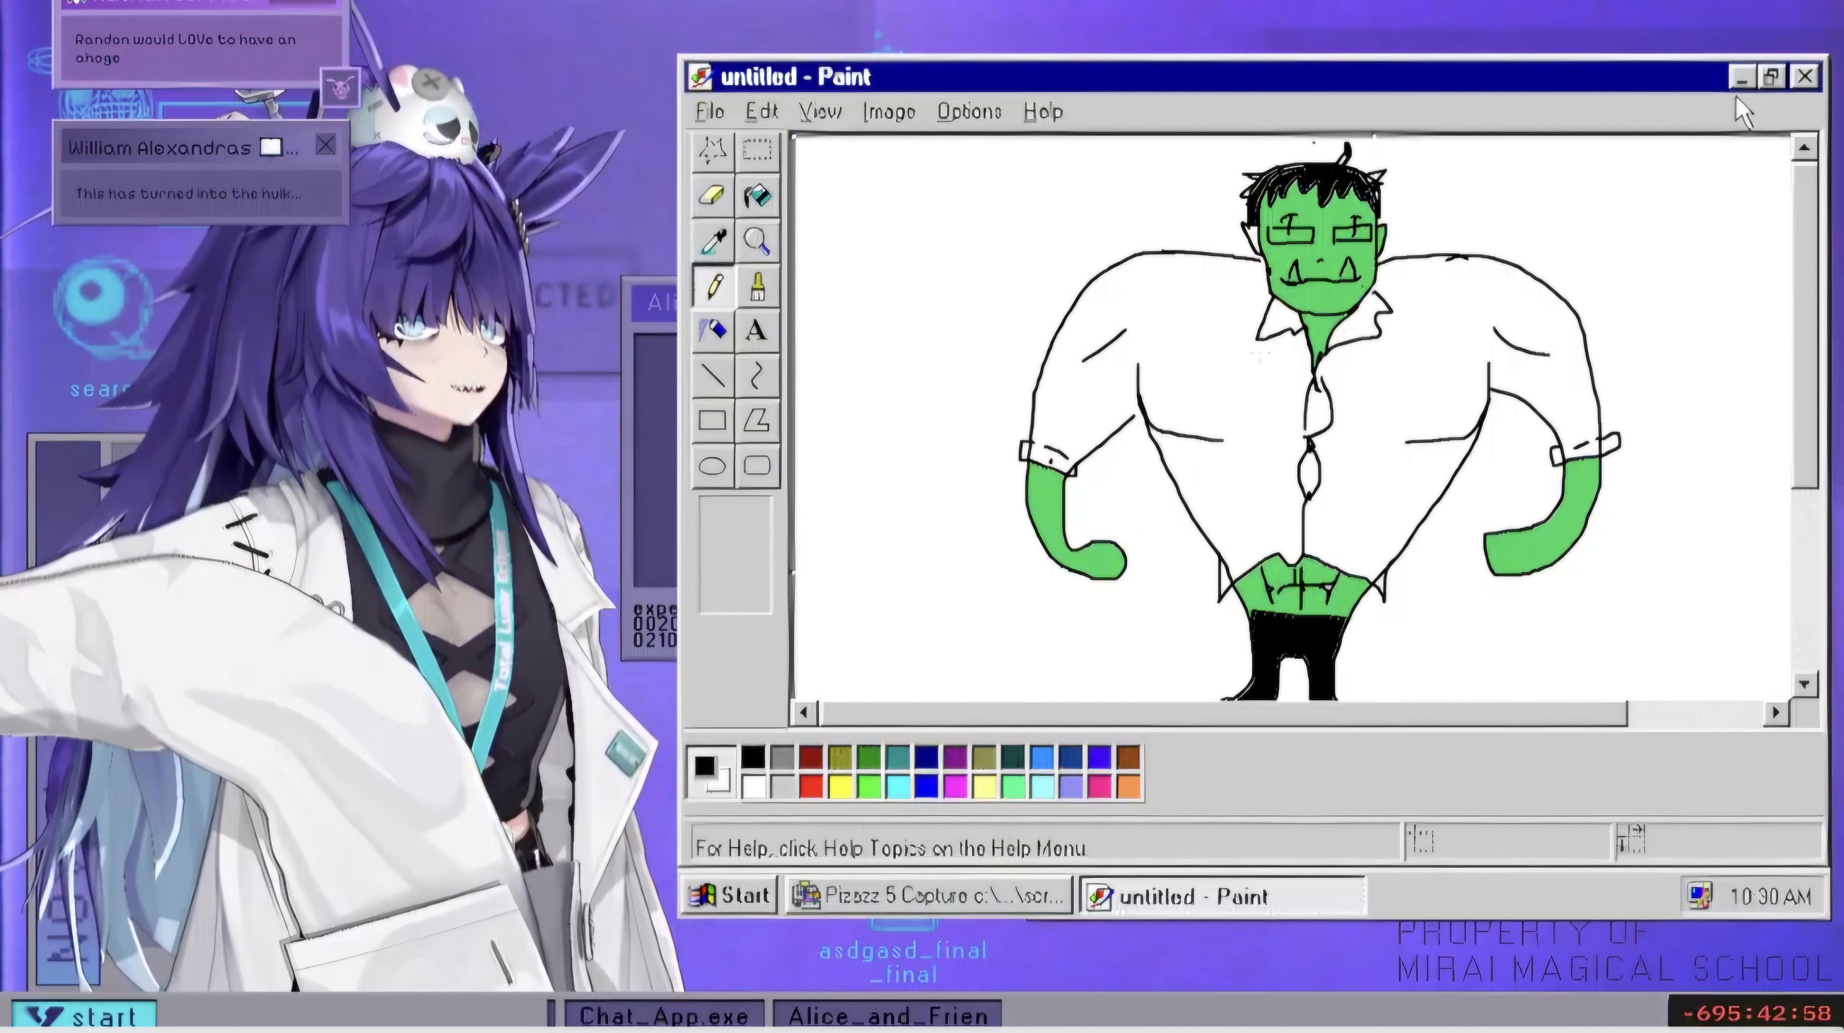
Task: Open the View menu
Action: click(820, 112)
